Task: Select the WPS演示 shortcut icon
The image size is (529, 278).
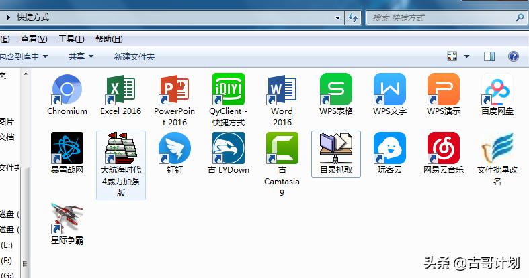Action: [444, 89]
